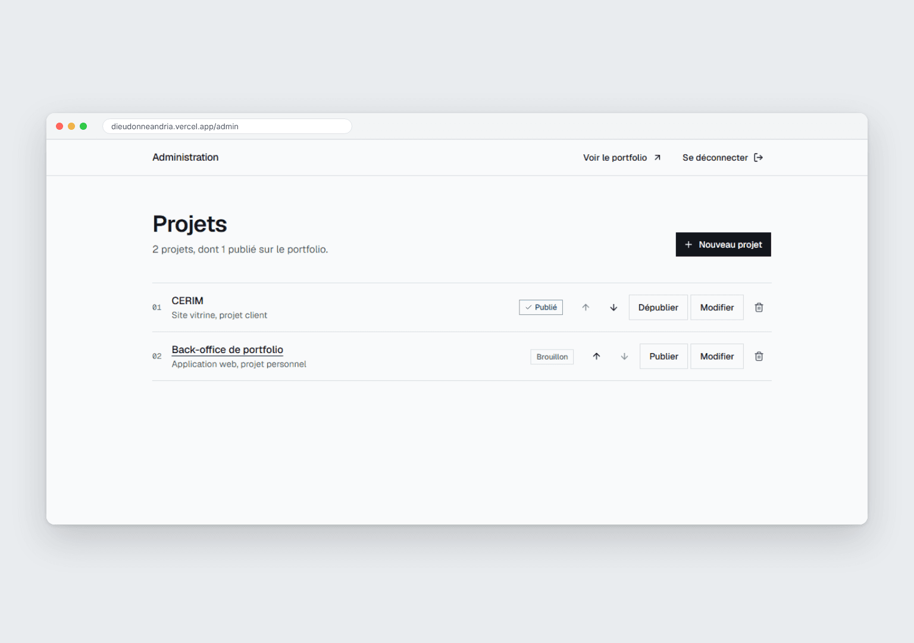Move Back-office de portfolio up
The width and height of the screenshot is (914, 643).
596,356
